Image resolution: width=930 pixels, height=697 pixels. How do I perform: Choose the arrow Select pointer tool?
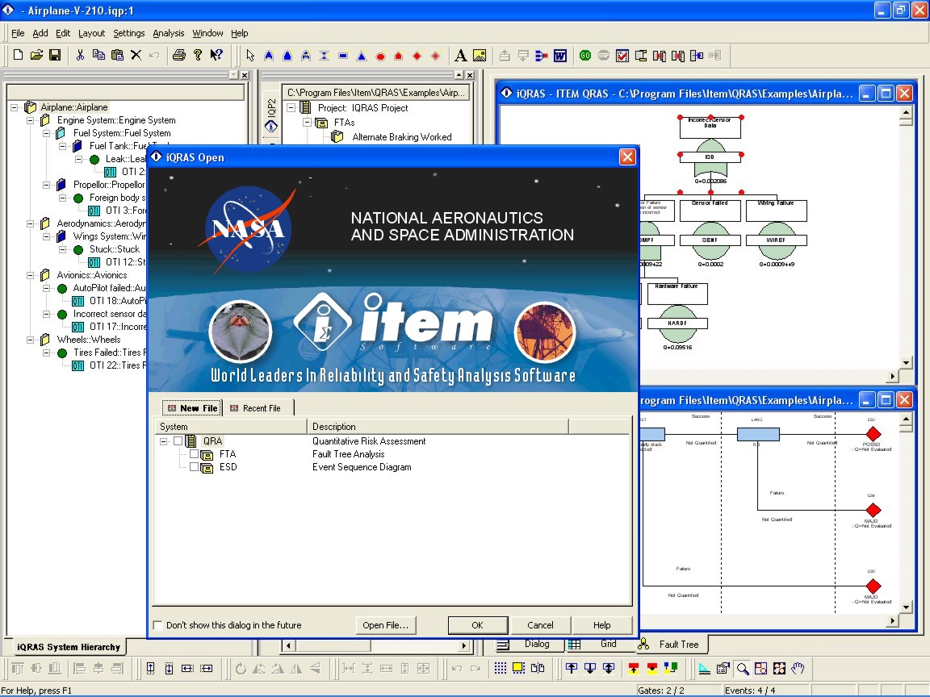click(250, 56)
